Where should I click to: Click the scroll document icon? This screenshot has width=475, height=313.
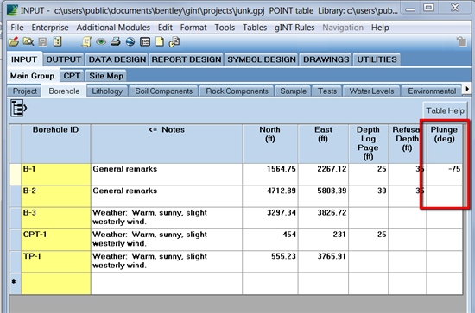pyautogui.click(x=87, y=41)
